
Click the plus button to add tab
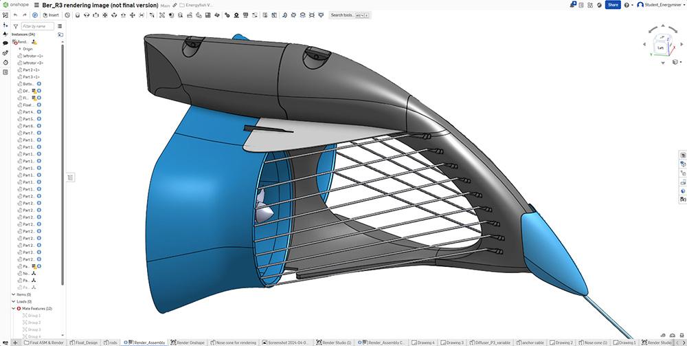coord(15,343)
